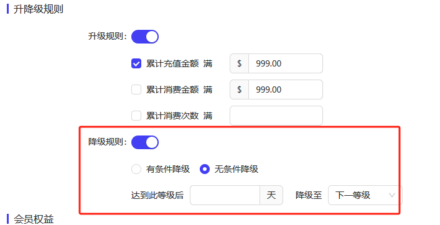Click the 达到此等级后 days input field
The width and height of the screenshot is (440, 225).
225,195
